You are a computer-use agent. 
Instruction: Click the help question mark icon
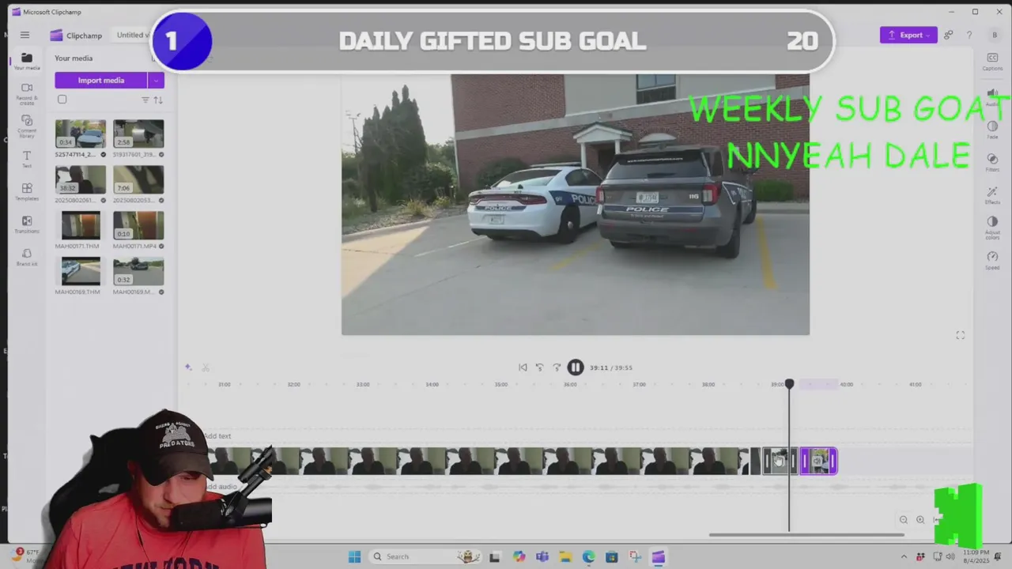(969, 35)
